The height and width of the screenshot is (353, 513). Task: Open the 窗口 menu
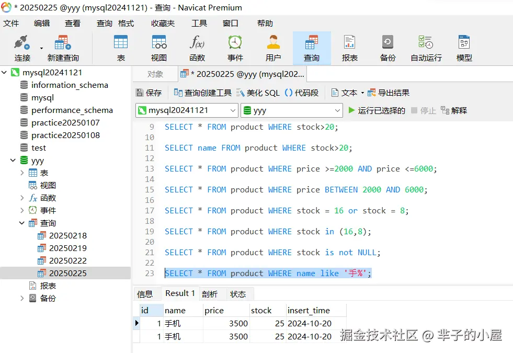click(x=230, y=23)
